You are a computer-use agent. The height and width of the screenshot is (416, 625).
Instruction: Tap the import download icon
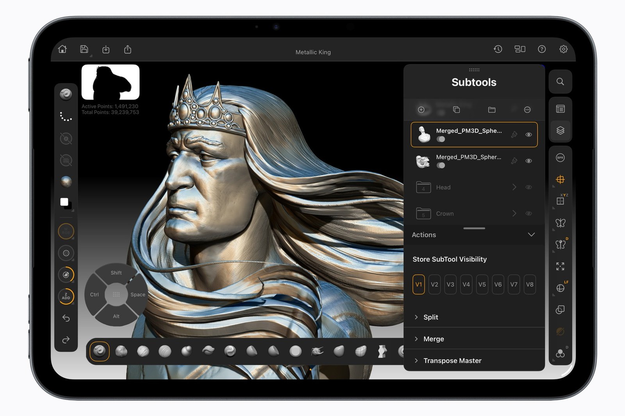tap(106, 50)
